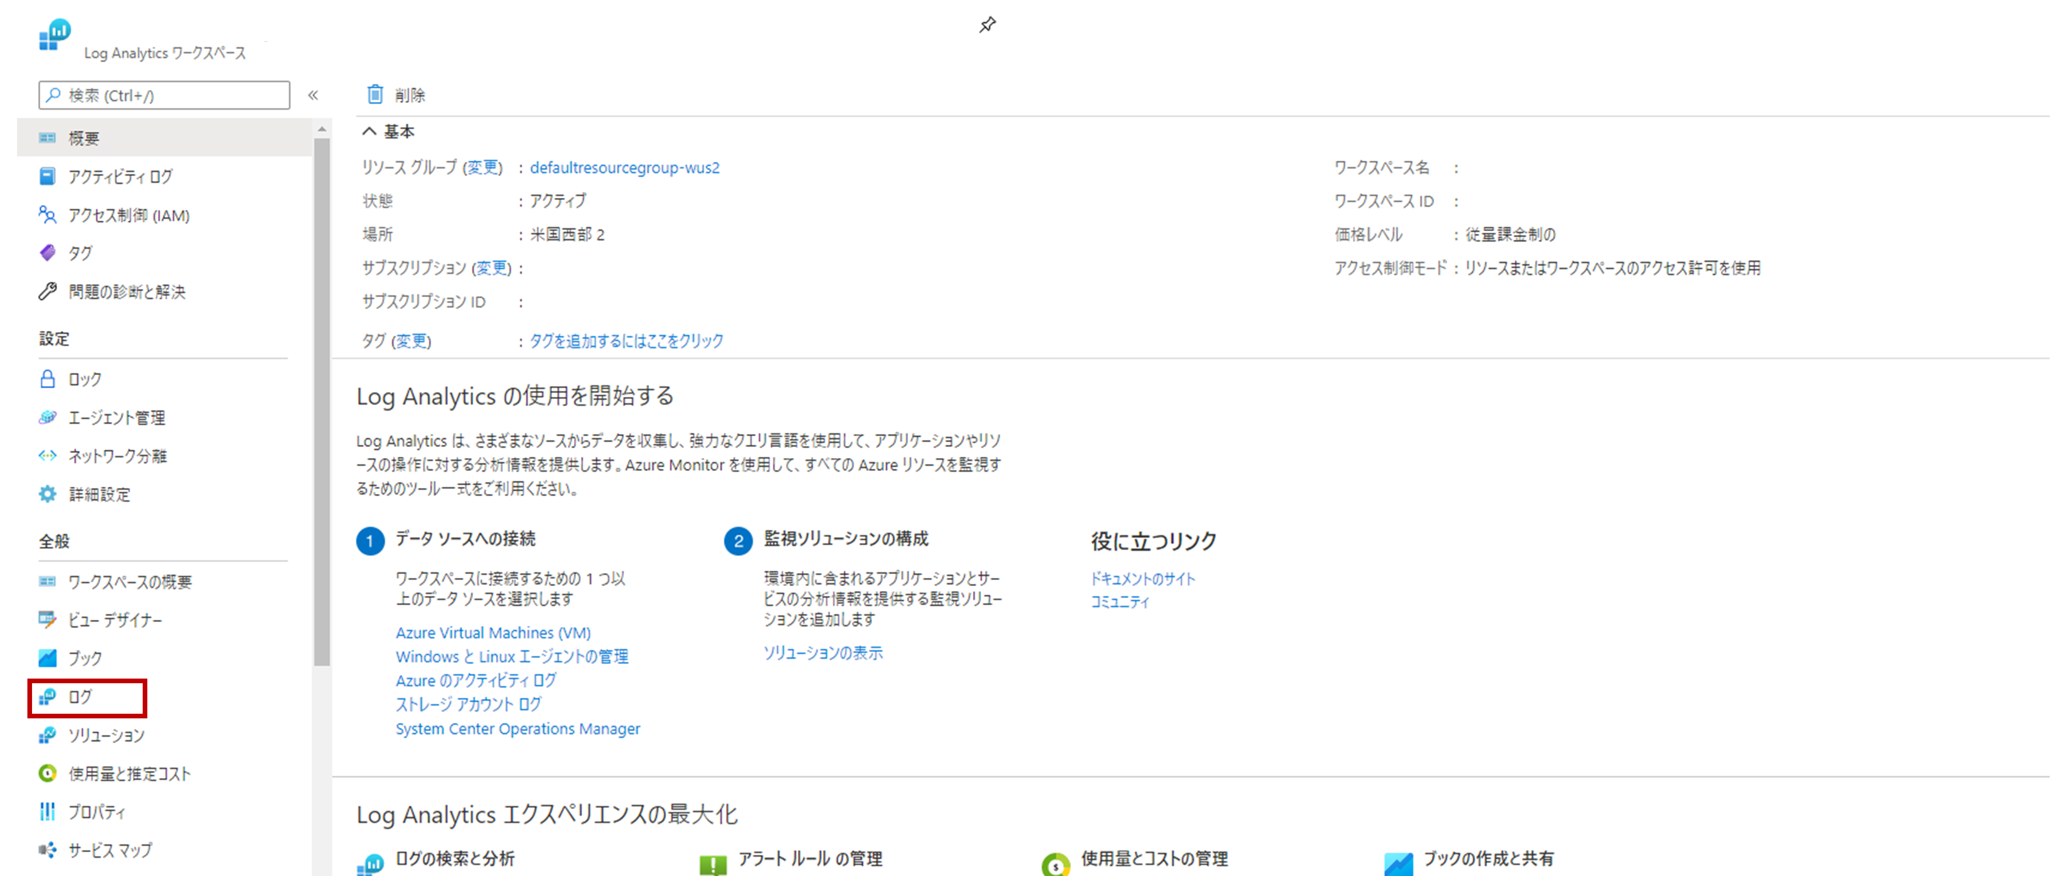Collapse the sidebar with the double chevron
This screenshot has width=2059, height=876.
(313, 95)
